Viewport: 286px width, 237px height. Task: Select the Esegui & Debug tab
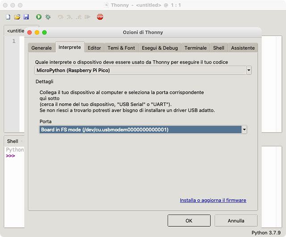coord(160,48)
